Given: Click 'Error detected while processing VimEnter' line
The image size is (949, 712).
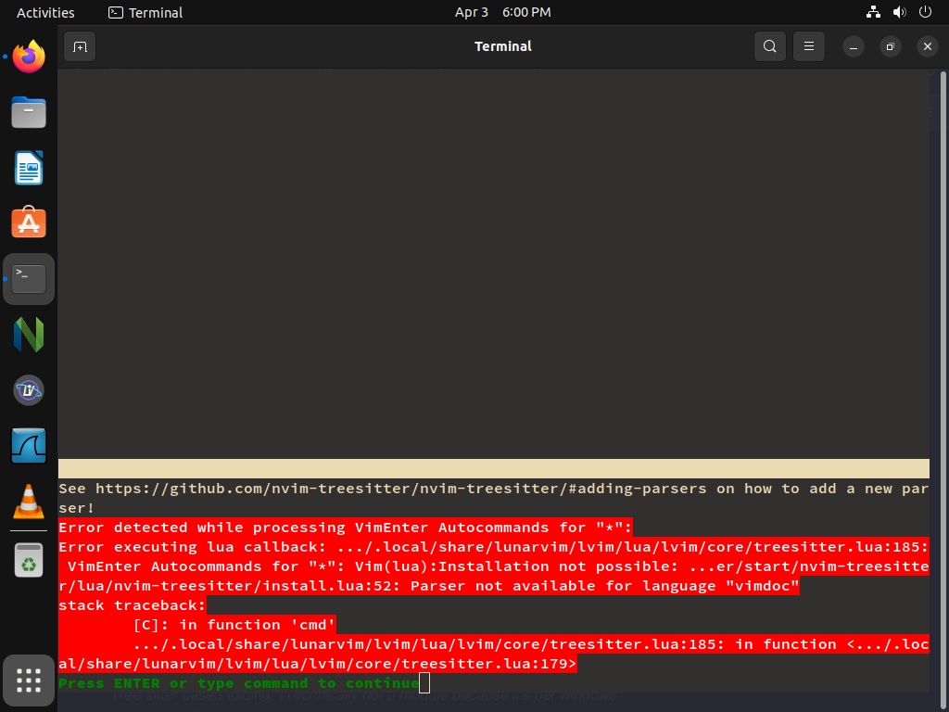Looking at the screenshot, I should pos(345,528).
